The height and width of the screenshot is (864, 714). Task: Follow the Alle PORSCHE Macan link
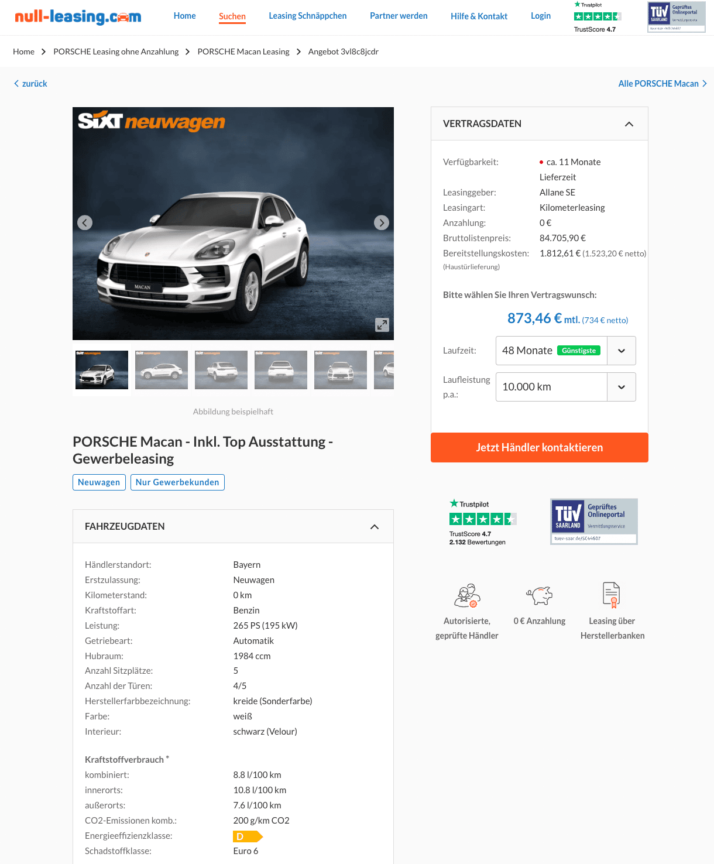[x=662, y=84]
